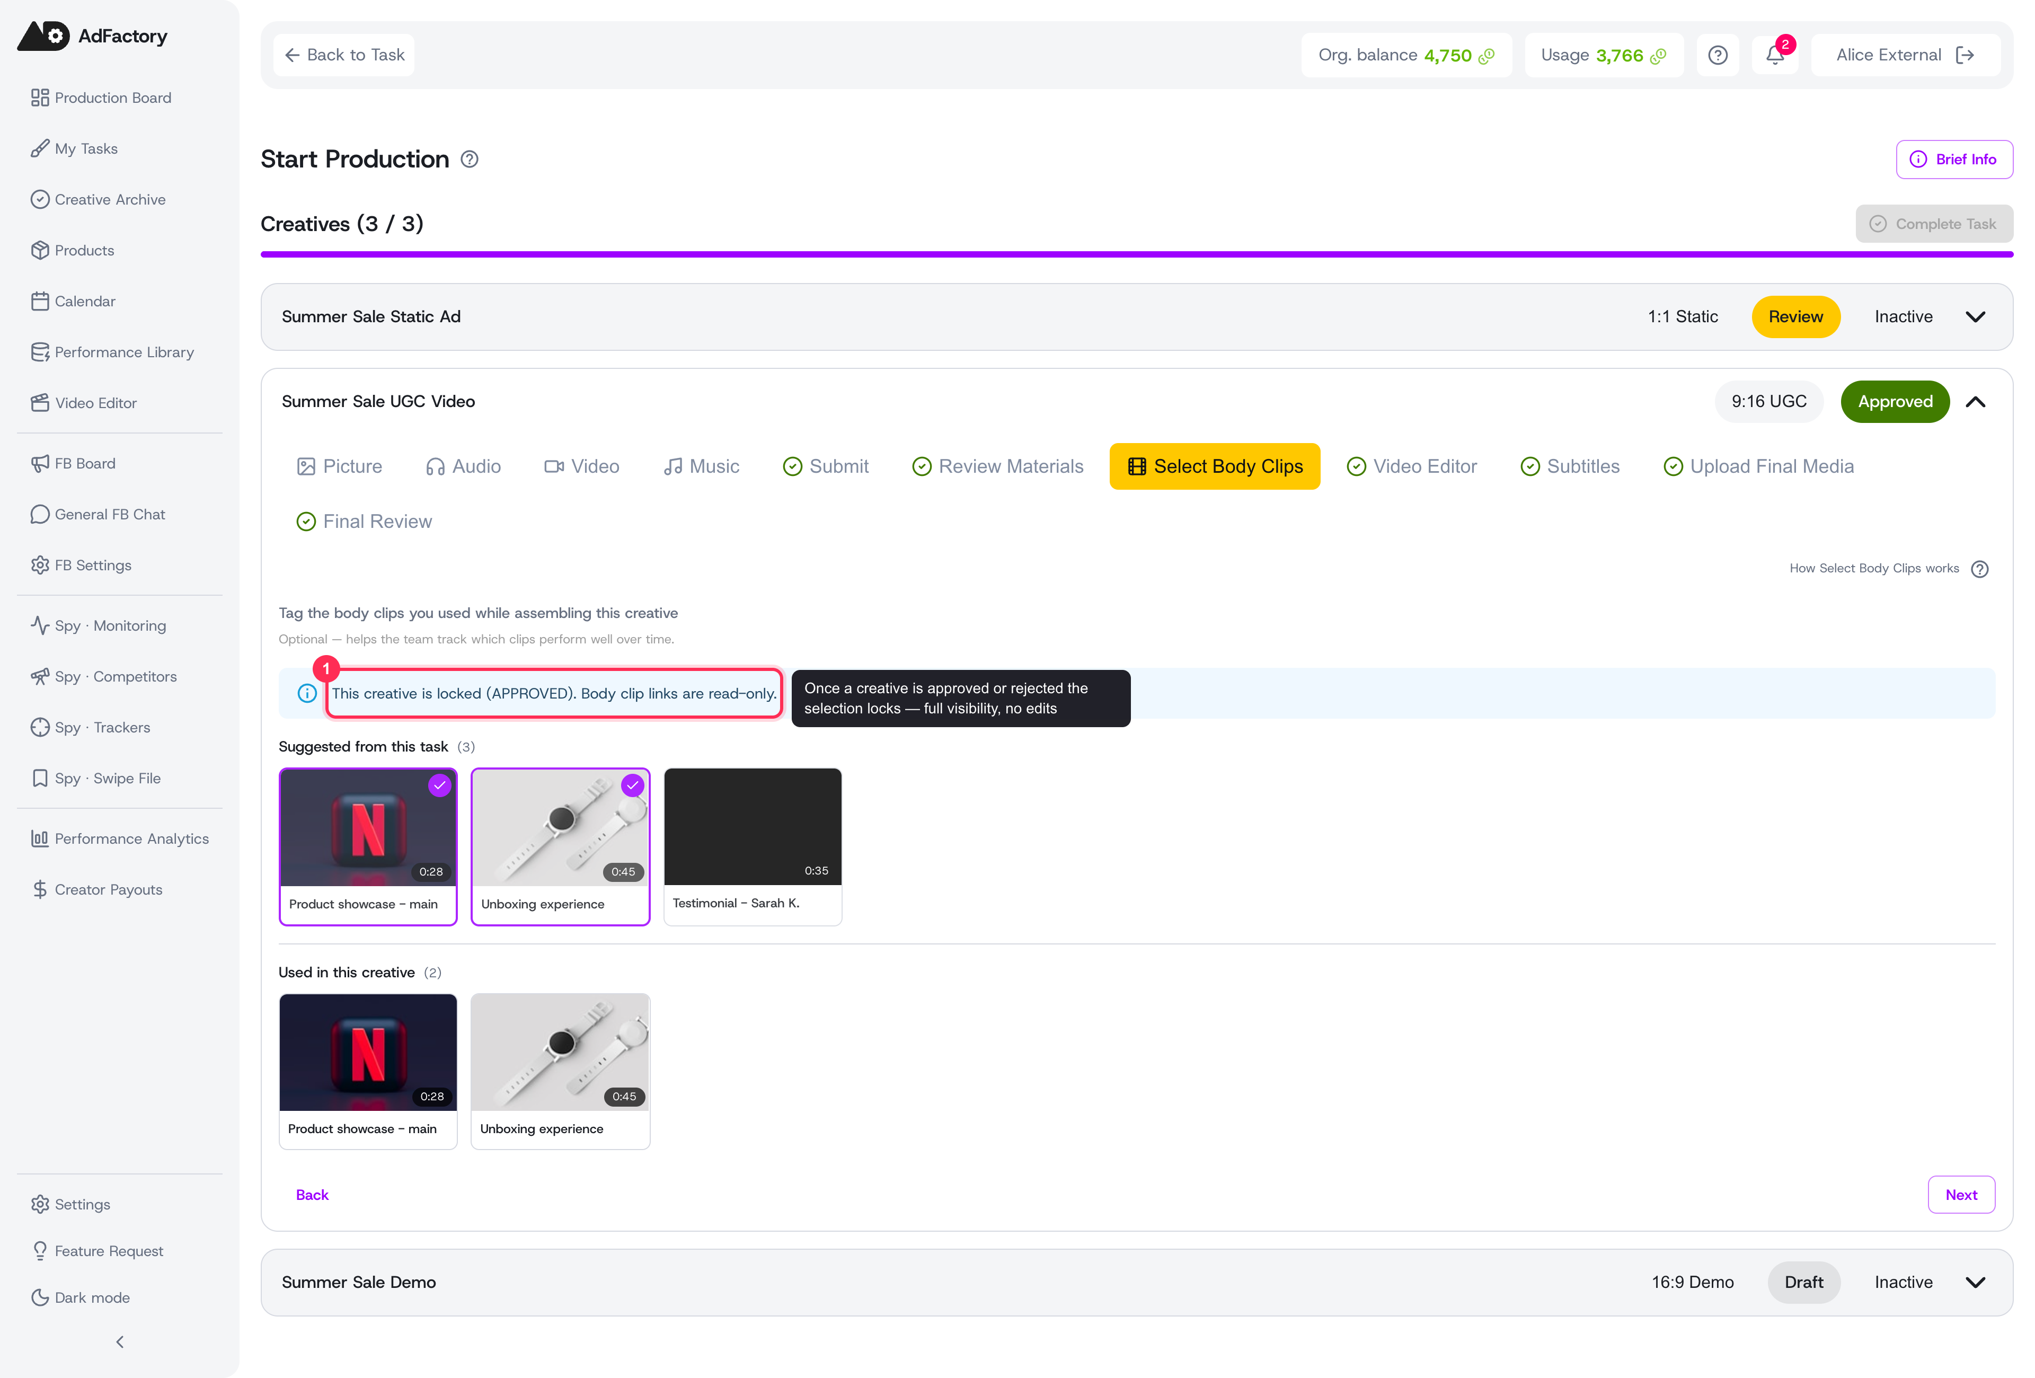The width and height of the screenshot is (2035, 1378).
Task: Switch to the Video Editor step tab
Action: 1412,466
